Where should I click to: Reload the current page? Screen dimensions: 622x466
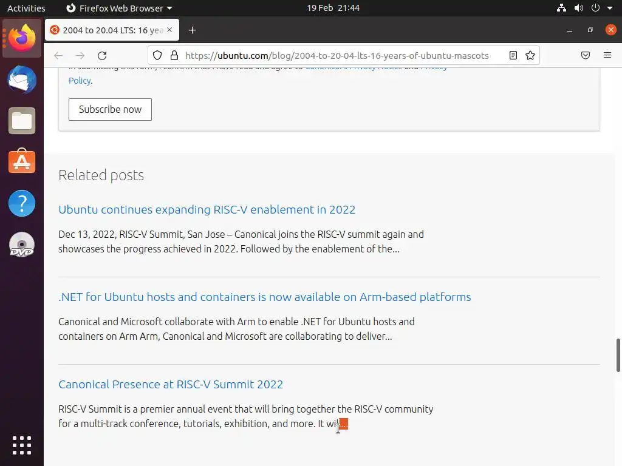(x=102, y=55)
